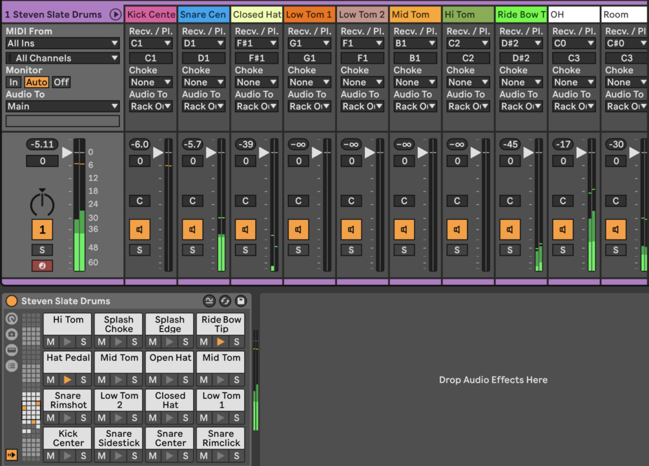649x466 pixels.
Task: Open the All Channels dropdown
Action: (63, 58)
